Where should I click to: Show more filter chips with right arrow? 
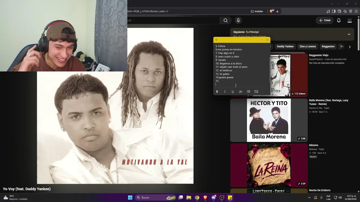pos(350,47)
